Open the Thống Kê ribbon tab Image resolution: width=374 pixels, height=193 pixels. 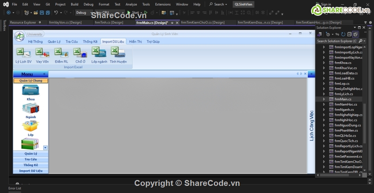[90, 41]
